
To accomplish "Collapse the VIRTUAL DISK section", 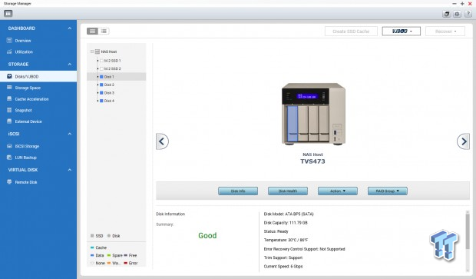I will point(70,170).
